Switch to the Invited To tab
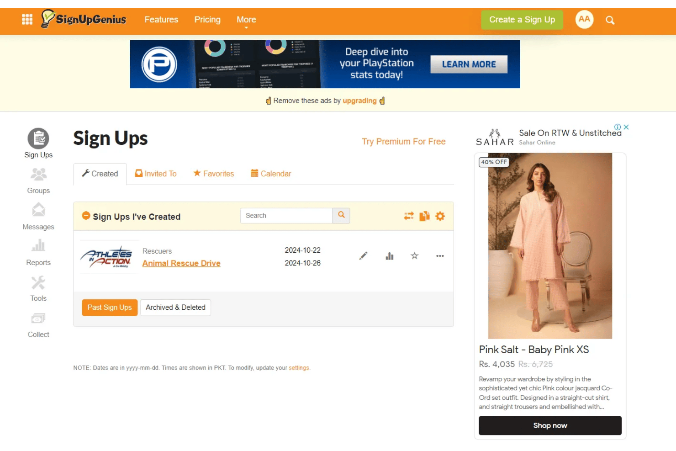The height and width of the screenshot is (451, 676). (x=156, y=174)
